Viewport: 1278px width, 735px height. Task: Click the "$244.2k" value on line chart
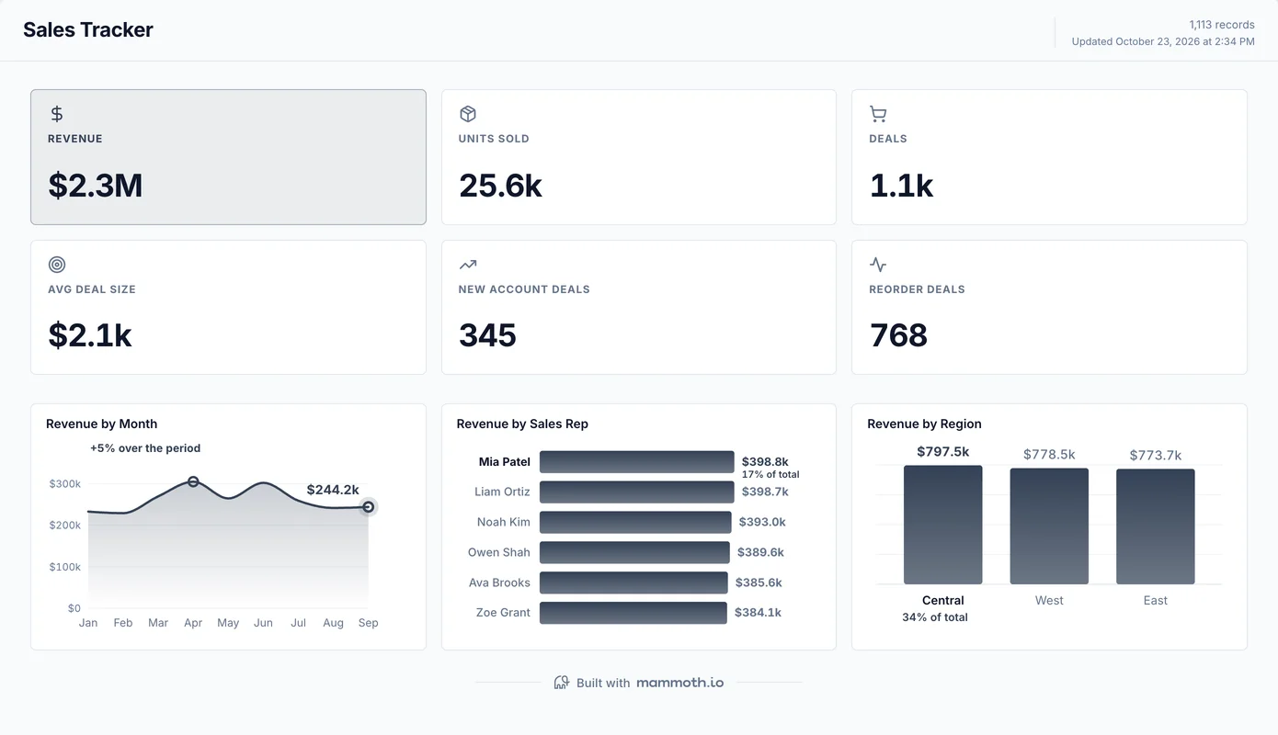[333, 490]
